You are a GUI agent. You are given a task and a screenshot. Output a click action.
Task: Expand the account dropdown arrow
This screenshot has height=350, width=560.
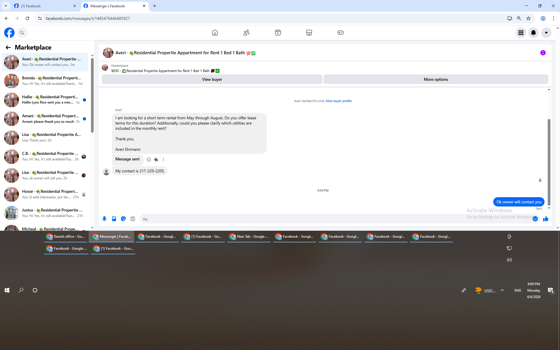tap(546, 33)
